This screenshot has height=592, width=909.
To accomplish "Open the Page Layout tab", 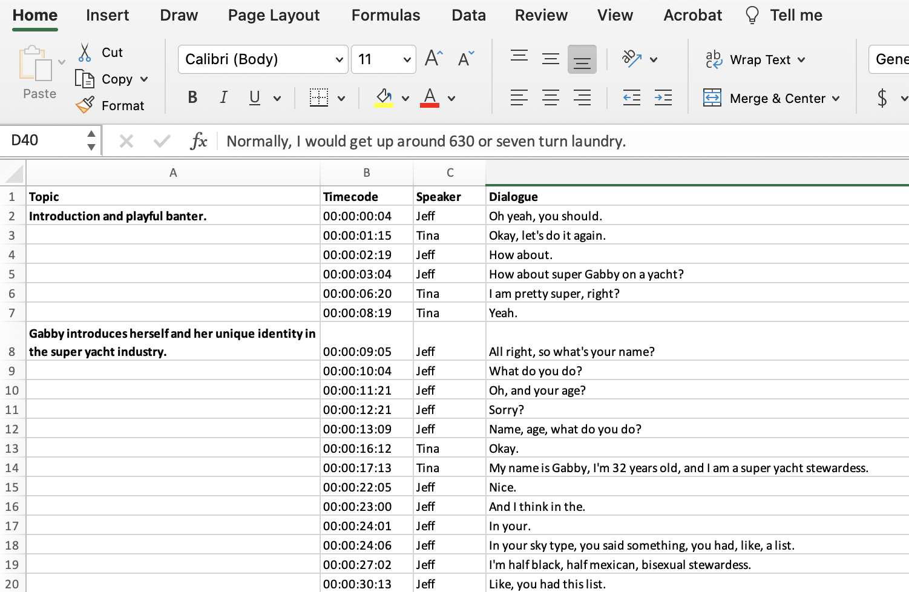I will point(274,15).
